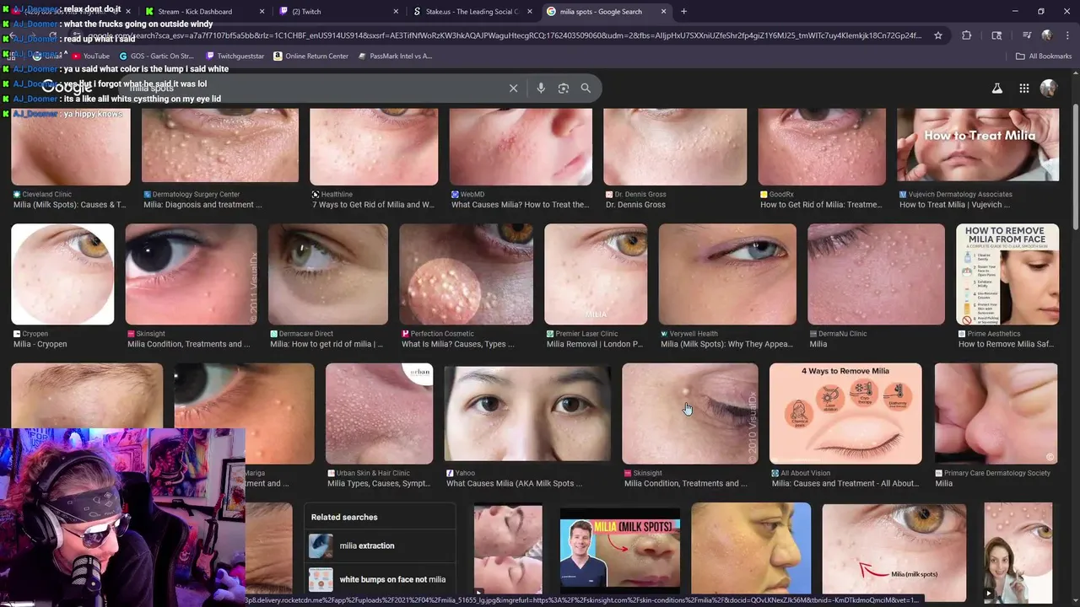Open the PassMark Intel vs A... bookmark
The image size is (1080, 607).
(395, 56)
